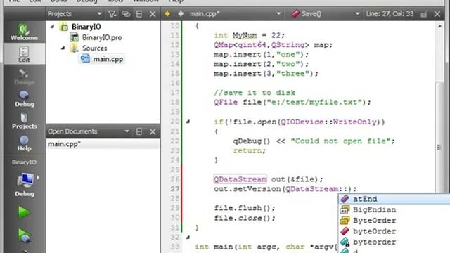
Task: Click file.flush() on line 29
Action: [x=245, y=208]
